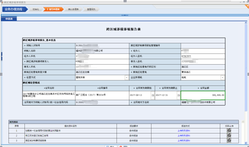The image size is (249, 147).
Task: Click the 合同金额 field showing 300,000.00
Action: tap(203, 95)
